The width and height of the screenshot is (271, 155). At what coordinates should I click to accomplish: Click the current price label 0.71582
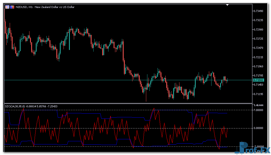tap(258, 80)
